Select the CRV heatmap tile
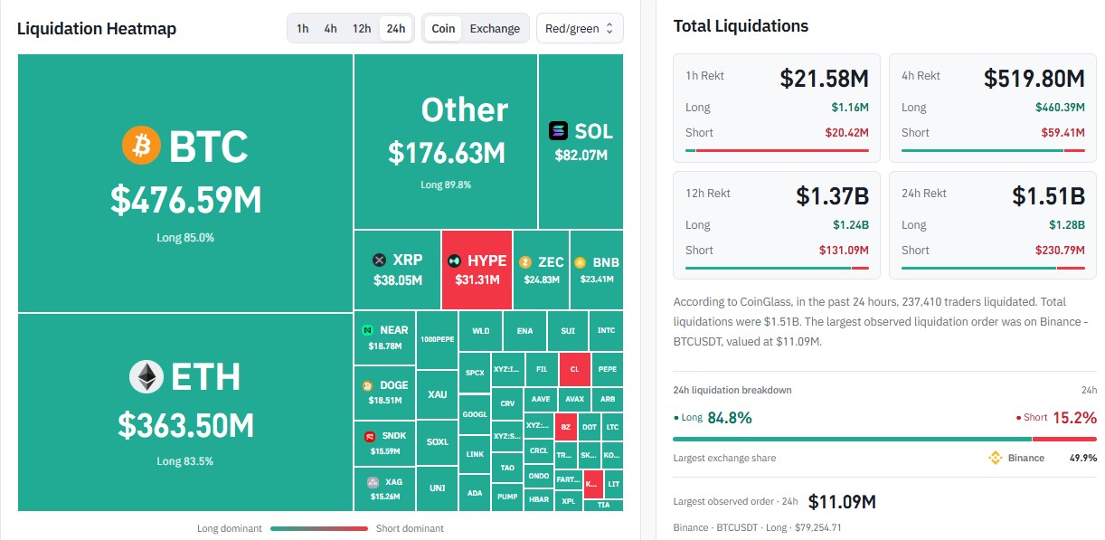 507,403
